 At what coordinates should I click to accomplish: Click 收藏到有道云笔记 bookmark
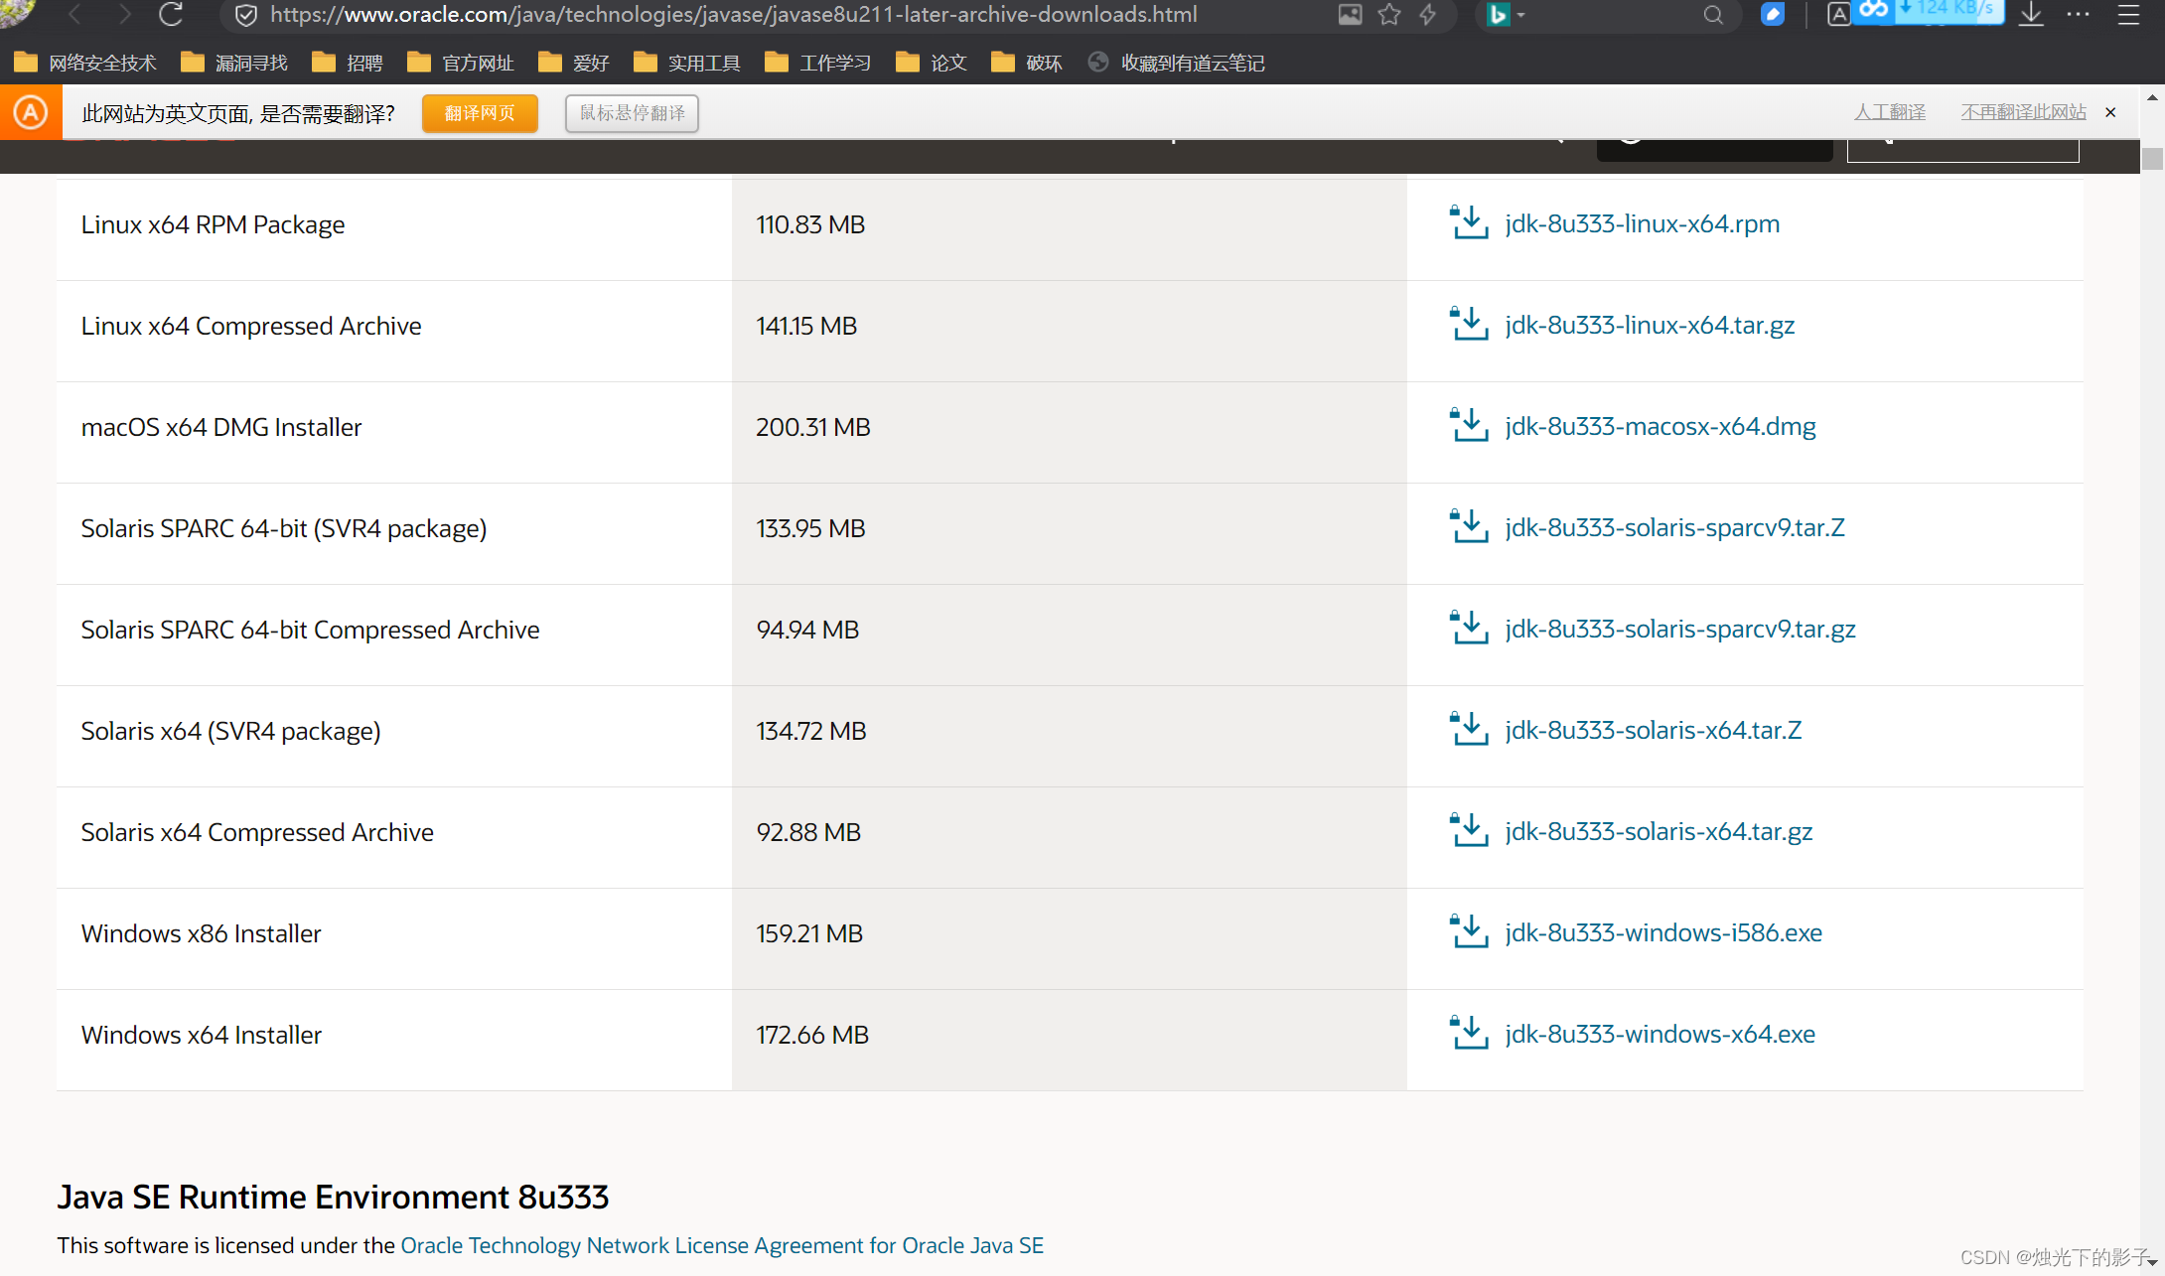pos(1176,63)
